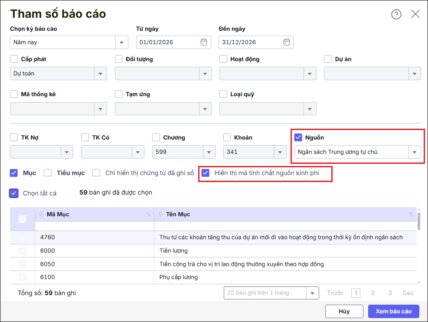Uncheck the Nguồn checkbox
Viewport: 428px width, 322px height.
(298, 137)
